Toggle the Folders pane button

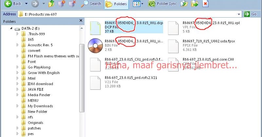pos(116,4)
